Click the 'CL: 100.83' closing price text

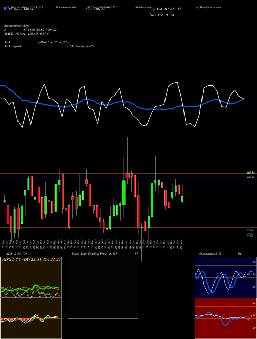click(x=96, y=9)
